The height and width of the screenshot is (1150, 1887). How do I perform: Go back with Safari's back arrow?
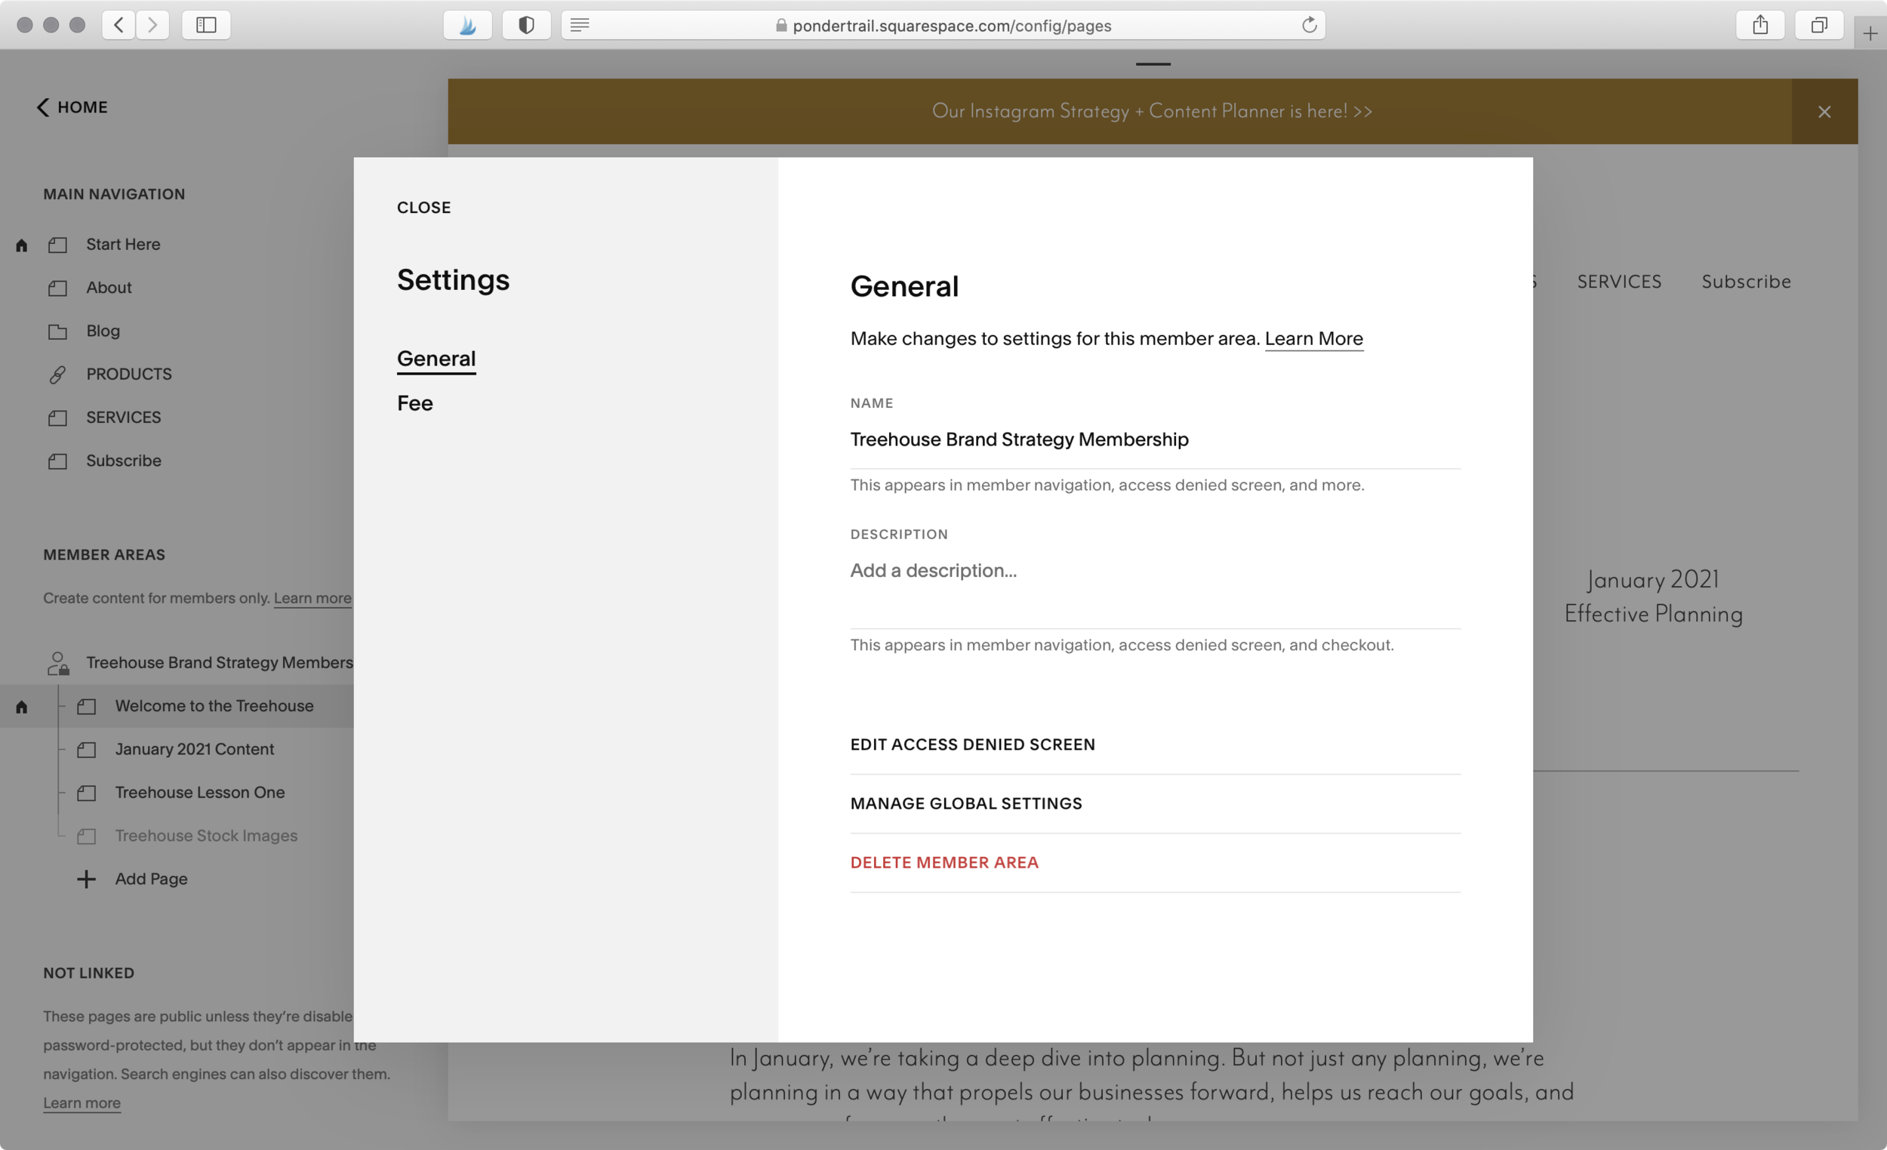(x=119, y=25)
